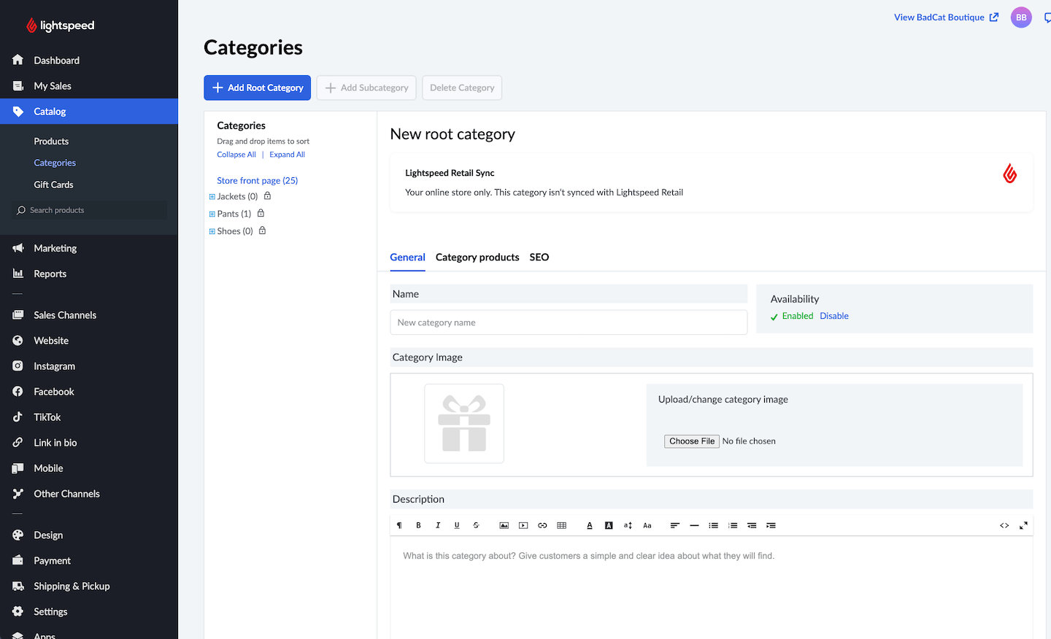Image resolution: width=1051 pixels, height=639 pixels.
Task: Click the Expand All link
Action: pos(287,155)
